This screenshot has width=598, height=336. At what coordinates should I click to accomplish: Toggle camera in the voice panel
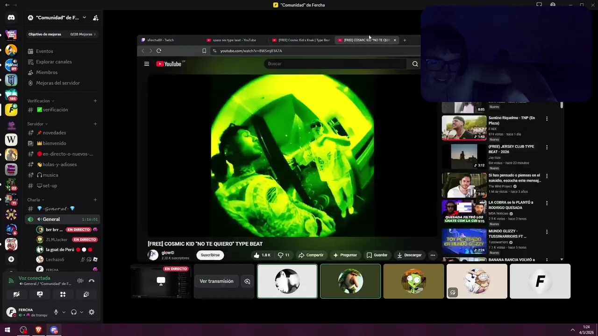click(x=16, y=294)
